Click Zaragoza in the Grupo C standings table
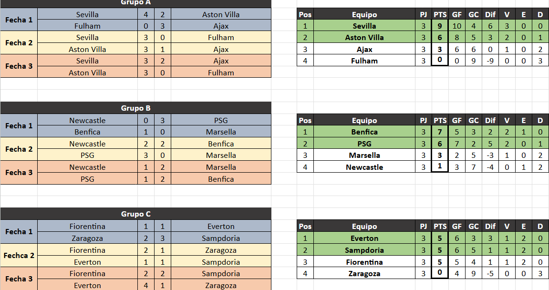The height and width of the screenshot is (290, 549). (364, 274)
